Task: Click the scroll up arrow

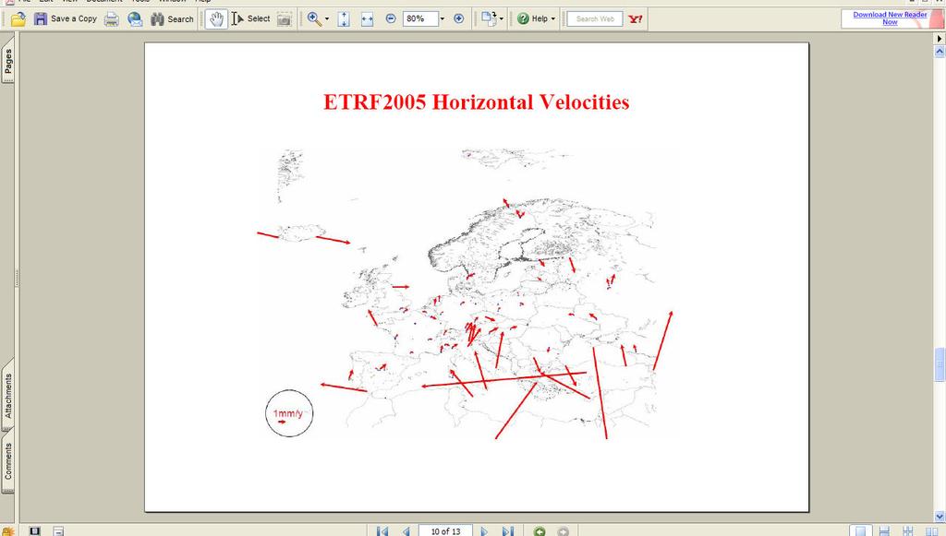Action: pyautogui.click(x=940, y=52)
